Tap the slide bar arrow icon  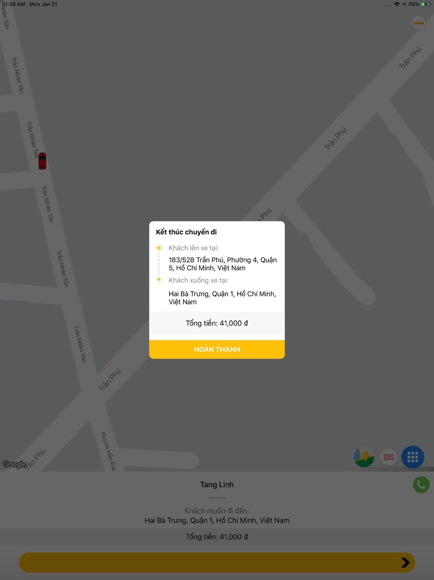405,563
